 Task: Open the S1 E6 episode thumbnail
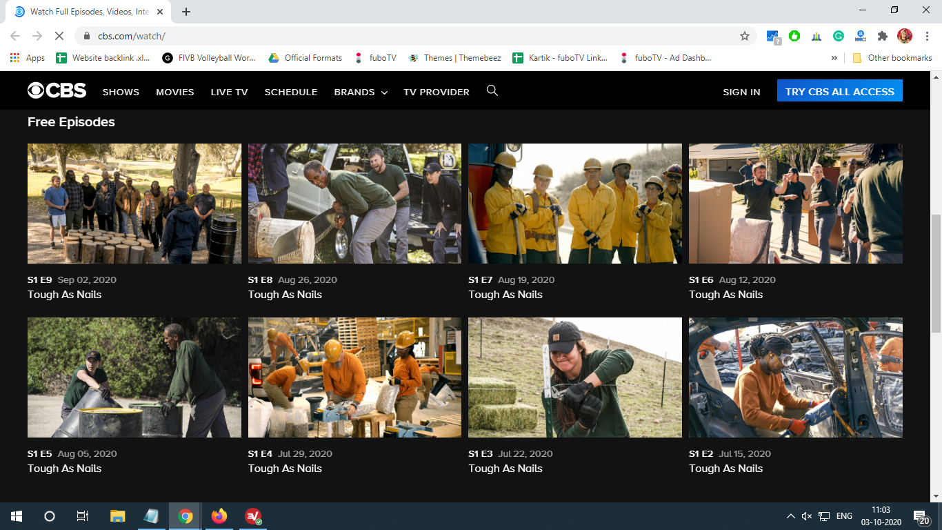(796, 204)
